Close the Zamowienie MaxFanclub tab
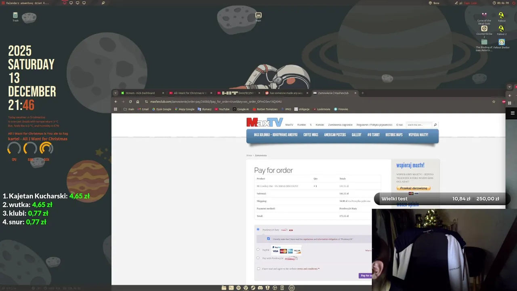The width and height of the screenshot is (517, 291). 355,93
